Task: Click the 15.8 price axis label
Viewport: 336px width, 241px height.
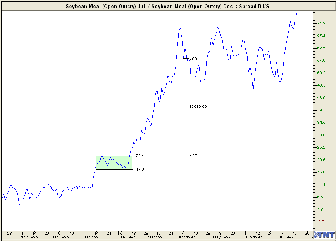Action: pos(321,172)
